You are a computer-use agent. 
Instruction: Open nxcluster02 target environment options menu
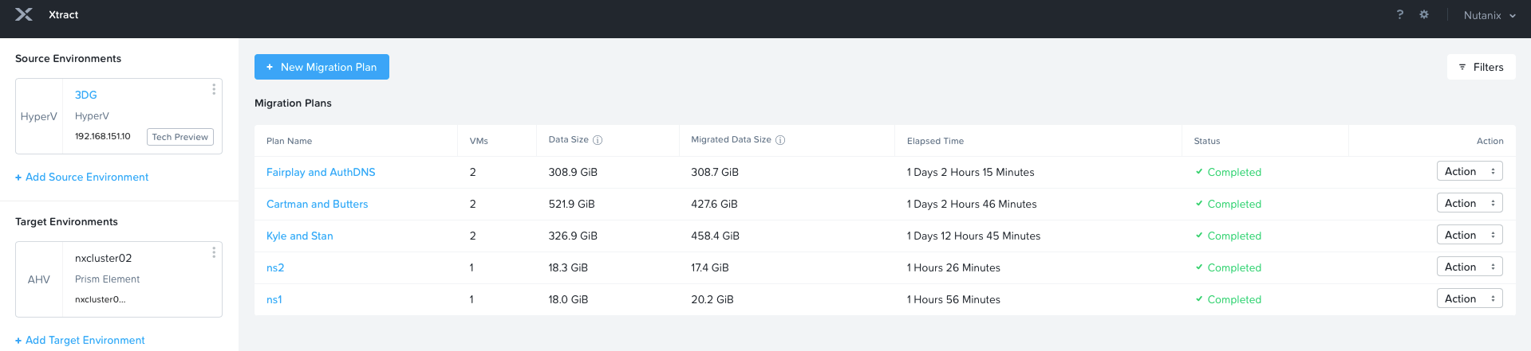[x=214, y=252]
